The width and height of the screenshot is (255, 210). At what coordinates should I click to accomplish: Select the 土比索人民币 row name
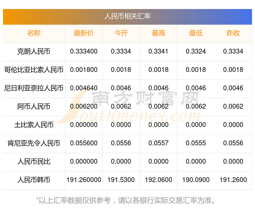click(34, 125)
